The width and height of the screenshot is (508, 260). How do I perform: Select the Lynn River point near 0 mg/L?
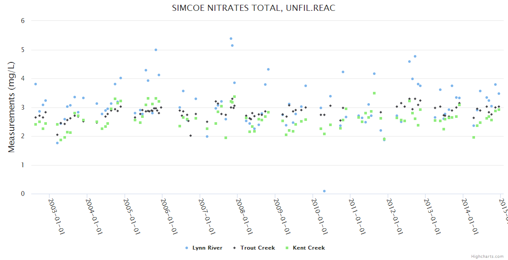click(324, 191)
